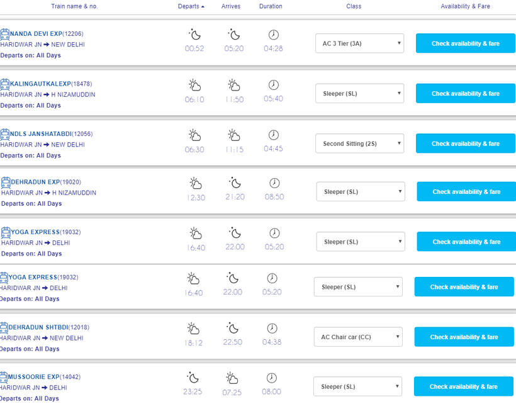Click sun-cloud icon above 12:30 departure
Screen dimensions: 516x404
196,183
